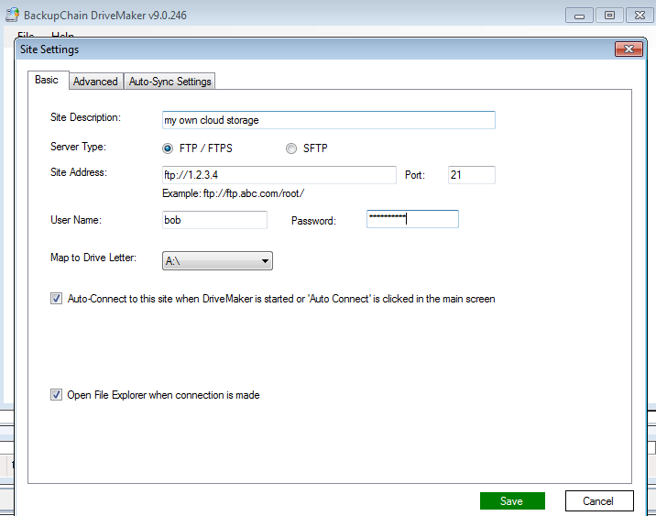Click the Site Description label
Image resolution: width=656 pixels, height=516 pixels.
(x=85, y=117)
